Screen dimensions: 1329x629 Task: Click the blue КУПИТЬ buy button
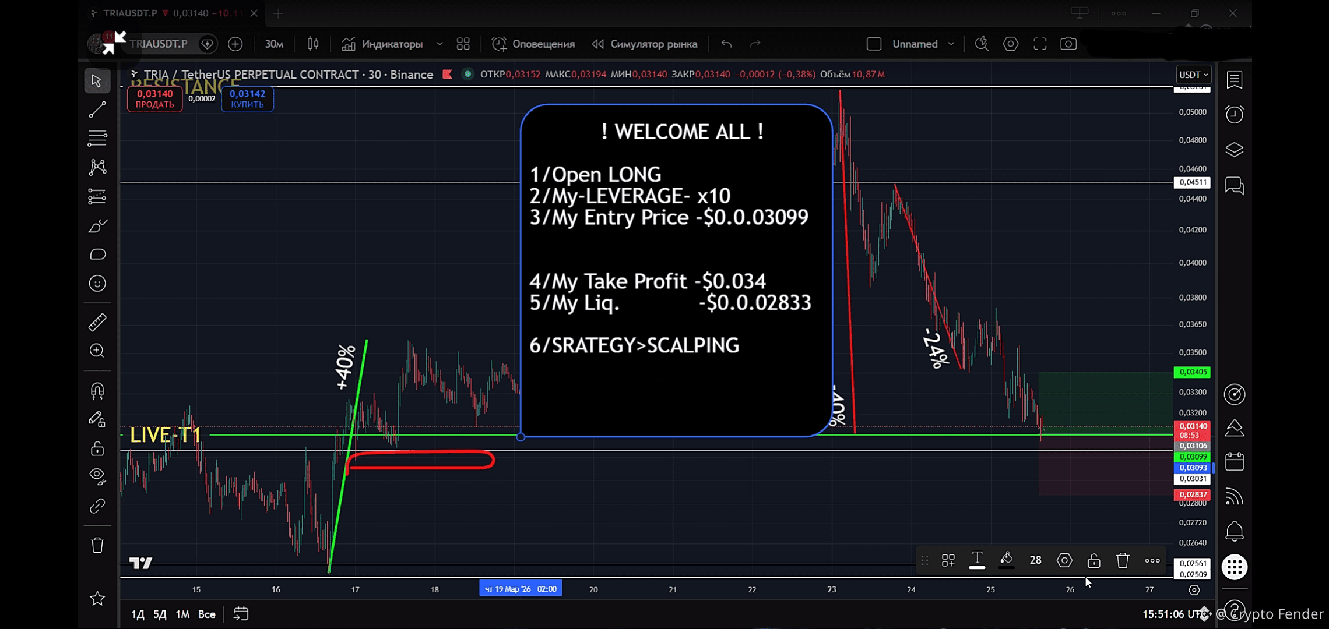247,99
